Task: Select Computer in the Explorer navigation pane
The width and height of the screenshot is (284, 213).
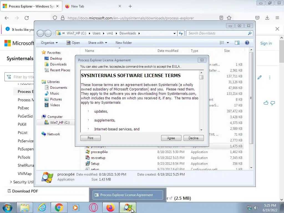Action: (55, 117)
